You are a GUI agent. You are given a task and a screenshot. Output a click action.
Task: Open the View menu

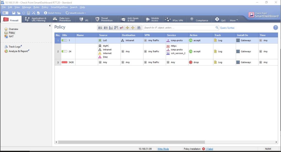click(x=17, y=7)
